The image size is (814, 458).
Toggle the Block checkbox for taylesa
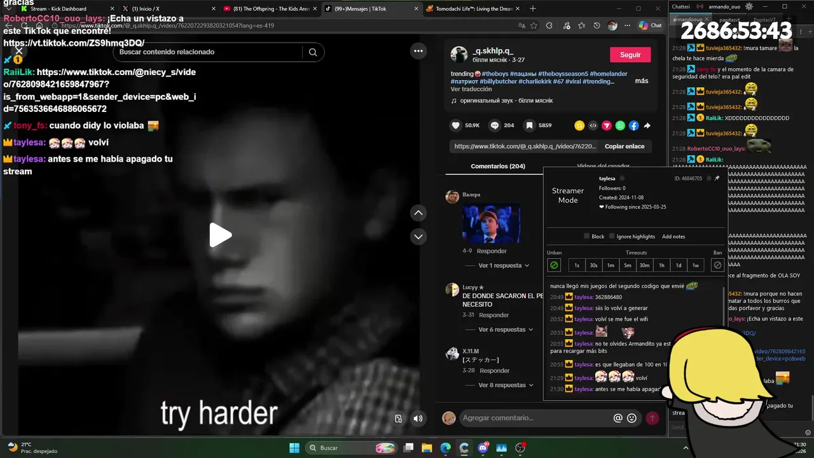click(587, 236)
